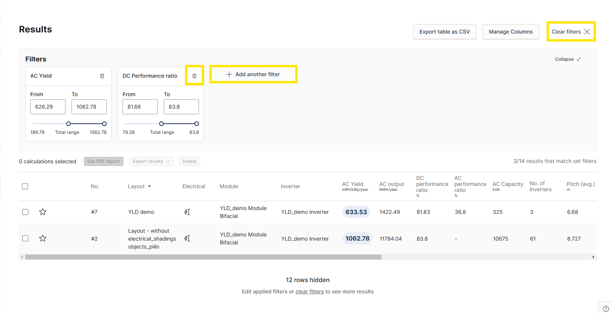Click the AC Yield value 633.53
The height and width of the screenshot is (313, 612).
[x=356, y=212]
